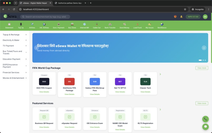
Task: Click View more for Featured Services
Action: tap(202, 103)
